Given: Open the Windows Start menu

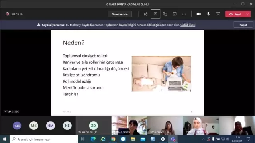Looking at the screenshot, I should tap(5, 139).
